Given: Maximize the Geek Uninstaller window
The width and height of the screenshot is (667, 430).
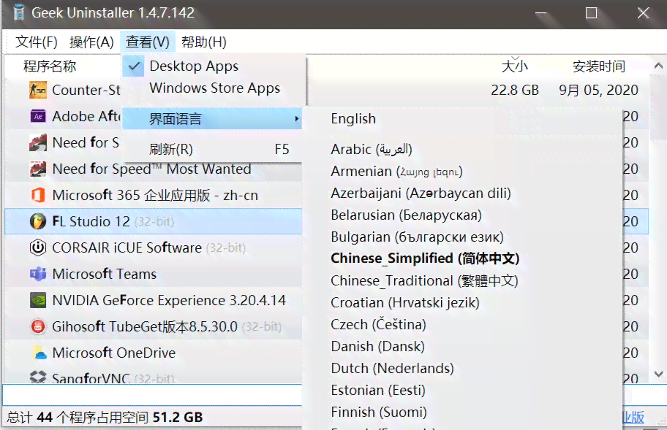Looking at the screenshot, I should [591, 12].
